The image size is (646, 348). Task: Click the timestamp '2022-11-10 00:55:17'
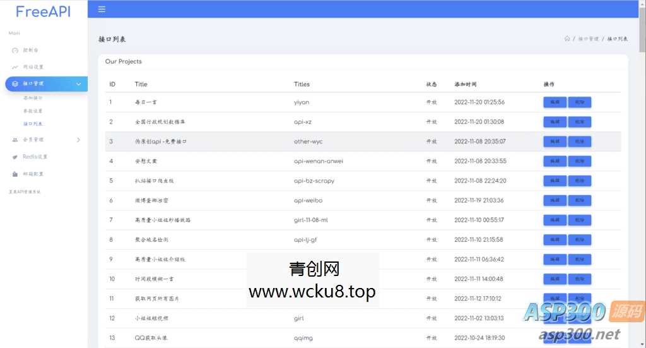[x=479, y=220]
